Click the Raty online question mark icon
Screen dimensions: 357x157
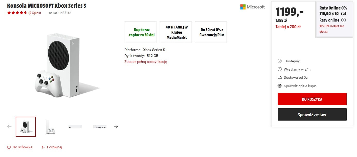tap(344, 20)
